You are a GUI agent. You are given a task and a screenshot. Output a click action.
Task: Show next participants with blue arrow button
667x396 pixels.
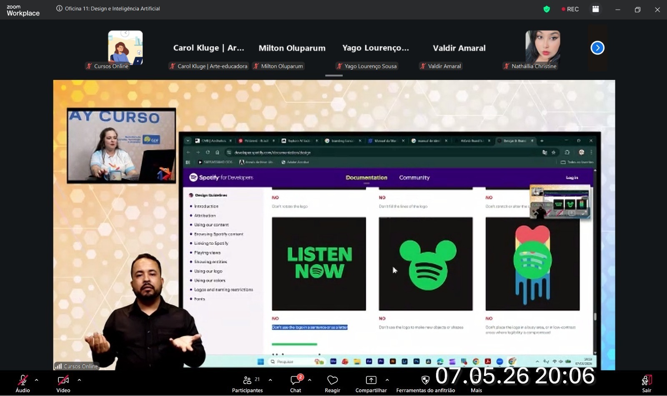point(597,48)
